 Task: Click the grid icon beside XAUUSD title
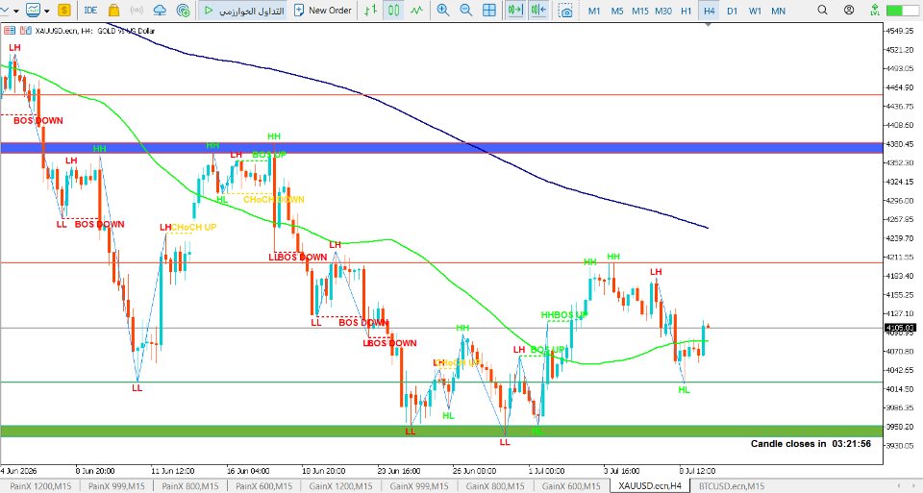tap(10, 30)
